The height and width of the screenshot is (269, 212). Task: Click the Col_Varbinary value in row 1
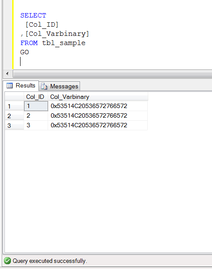coord(89,106)
